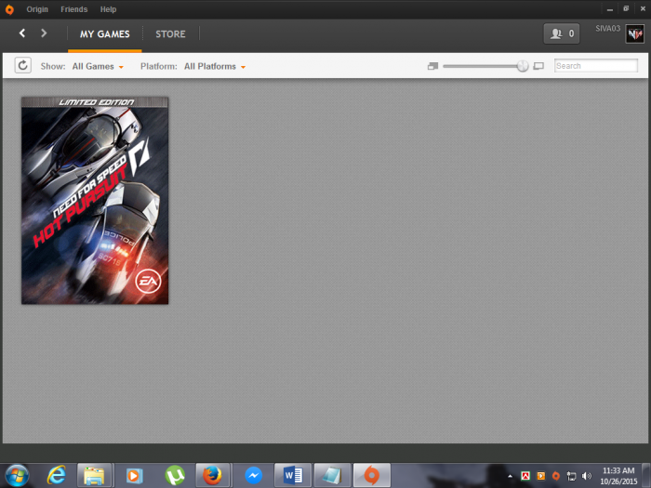Open Microsoft Word from taskbar

click(x=293, y=475)
